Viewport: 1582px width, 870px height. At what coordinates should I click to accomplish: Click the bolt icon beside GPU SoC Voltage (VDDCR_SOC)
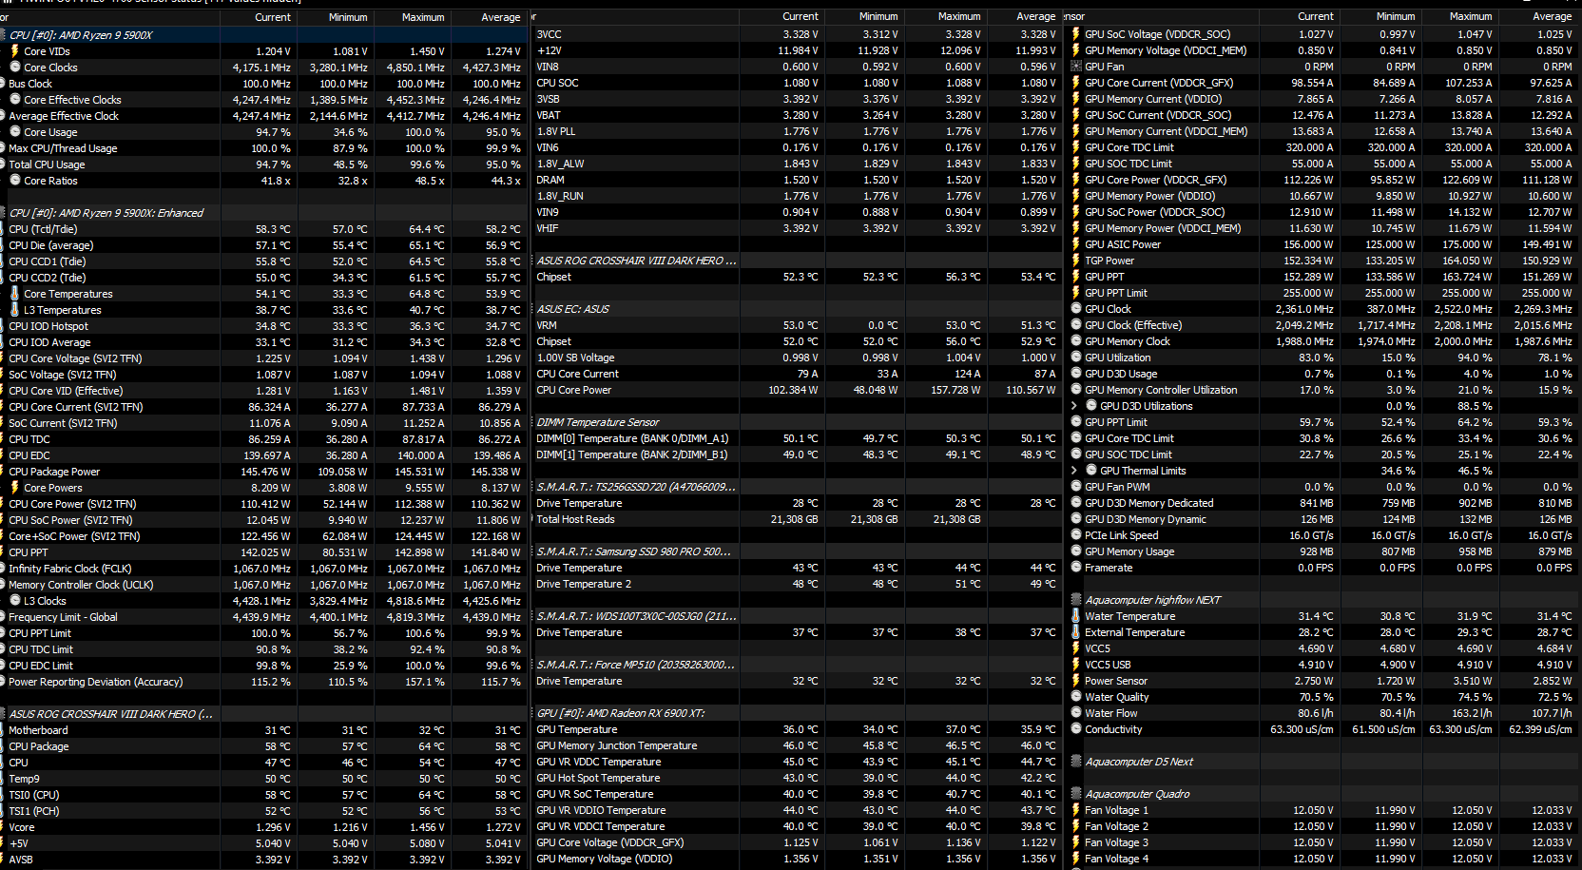tap(1076, 34)
